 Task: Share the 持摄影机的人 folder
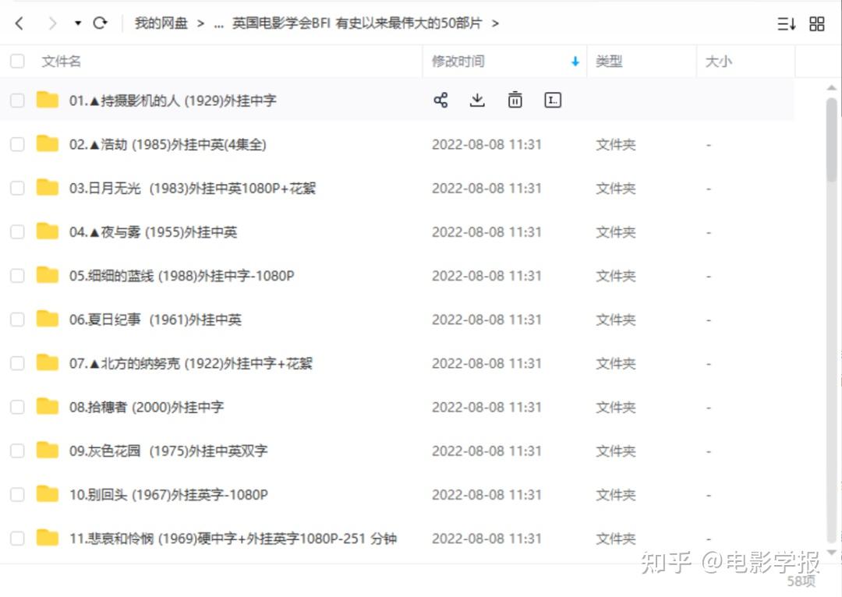[x=440, y=101]
